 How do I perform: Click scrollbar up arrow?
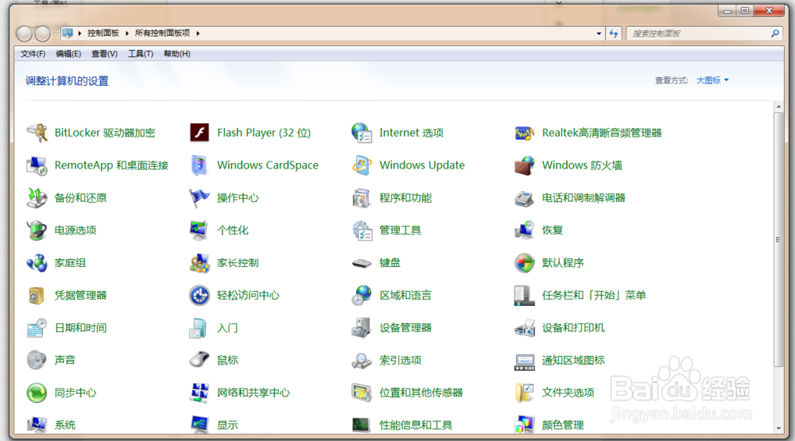(778, 107)
